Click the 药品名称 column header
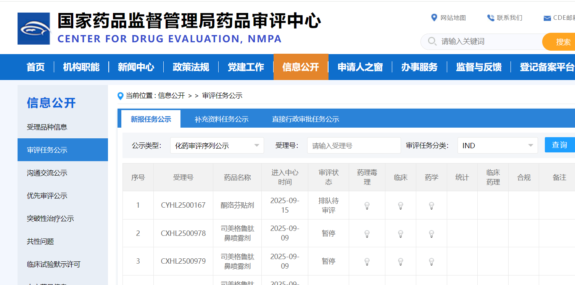 point(237,177)
